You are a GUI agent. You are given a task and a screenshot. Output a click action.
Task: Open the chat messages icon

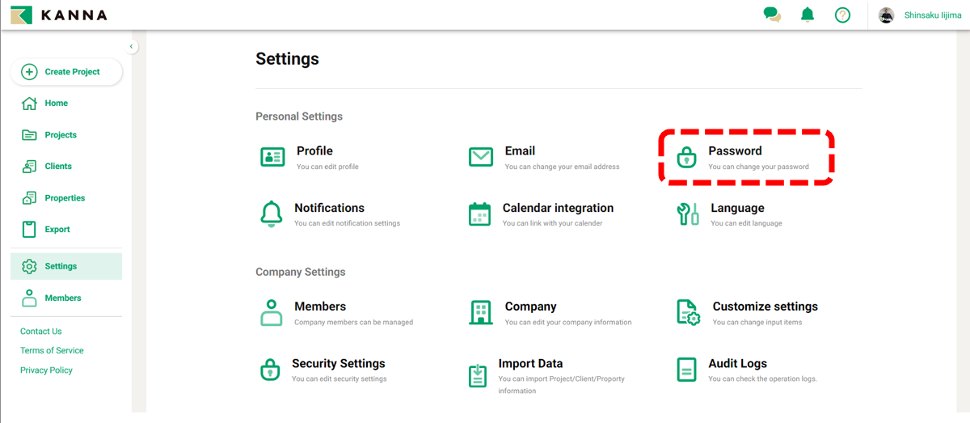click(x=772, y=15)
